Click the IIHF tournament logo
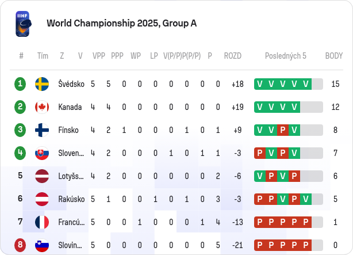 (24, 24)
